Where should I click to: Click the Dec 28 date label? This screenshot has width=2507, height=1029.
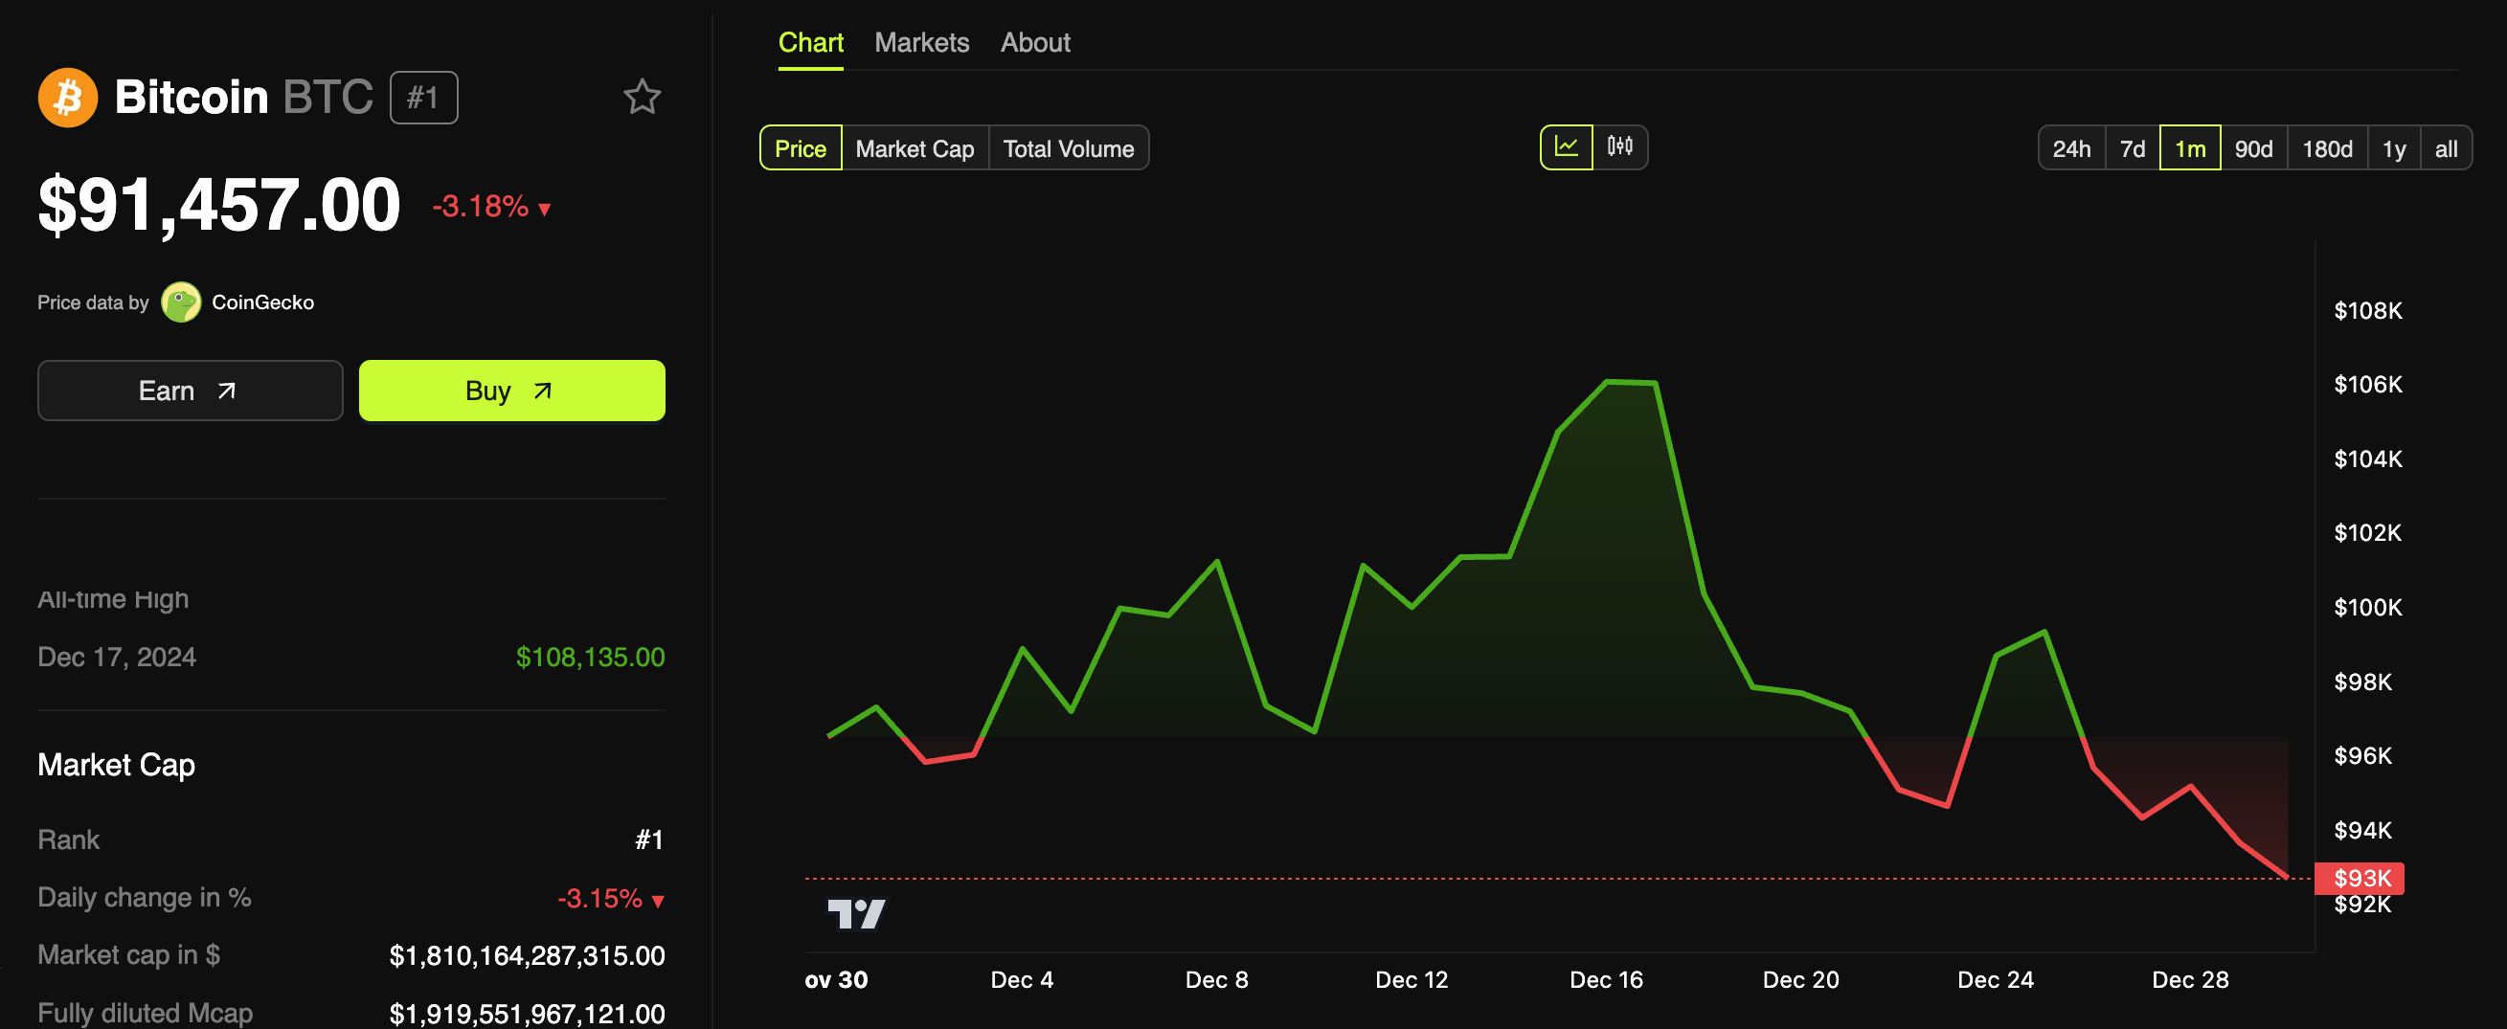[2190, 979]
